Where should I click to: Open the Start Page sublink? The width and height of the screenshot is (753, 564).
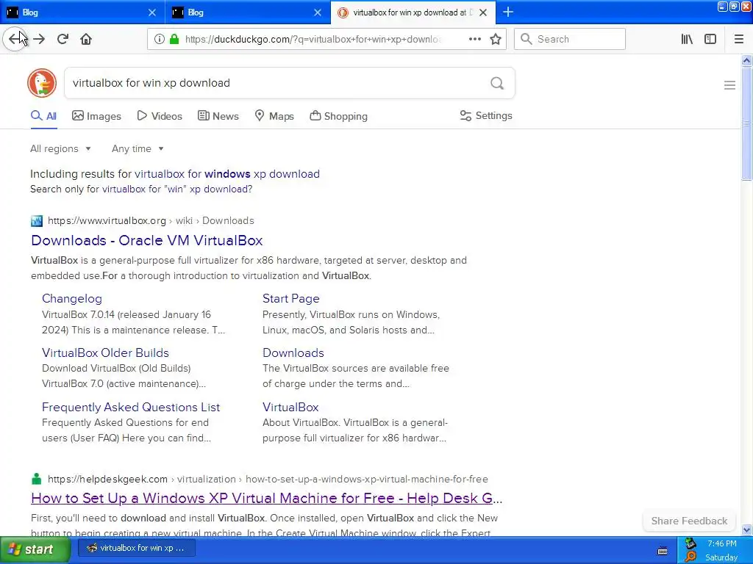pyautogui.click(x=291, y=298)
